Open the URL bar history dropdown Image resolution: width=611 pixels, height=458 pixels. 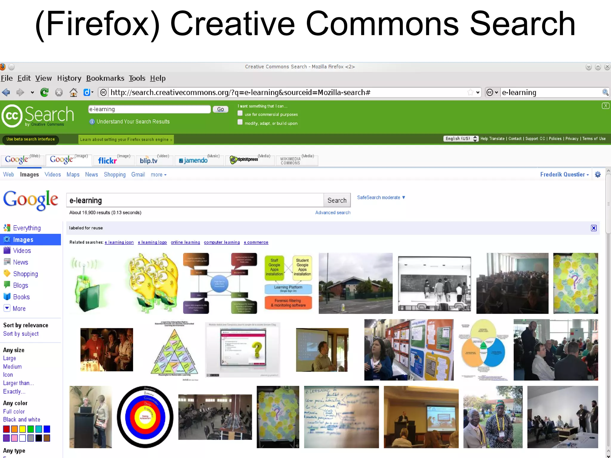tap(478, 92)
